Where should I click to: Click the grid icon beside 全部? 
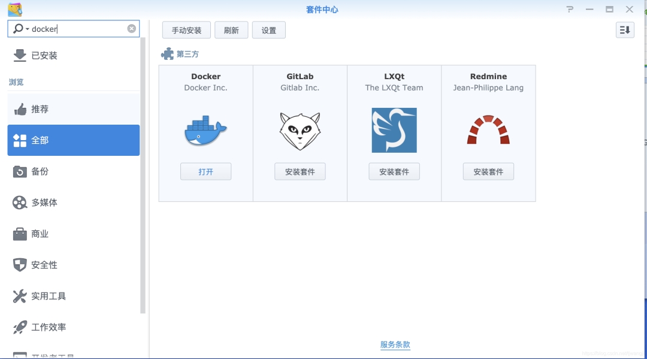tap(20, 140)
